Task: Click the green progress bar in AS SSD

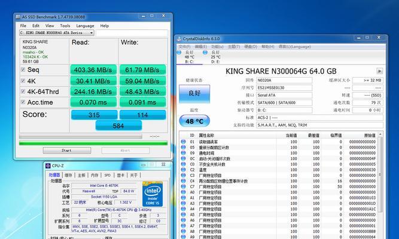Action: point(93,143)
